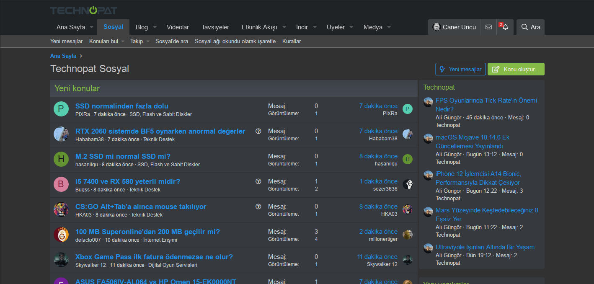This screenshot has height=284, width=594.
Task: Click Ali Güngör avatar beside macOS Mojave article
Action: tap(428, 139)
